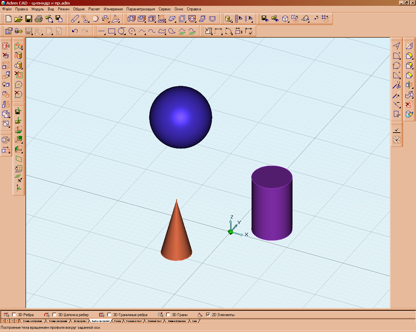Open a file with the folder icon
The image size is (416, 332).
[x=19, y=19]
